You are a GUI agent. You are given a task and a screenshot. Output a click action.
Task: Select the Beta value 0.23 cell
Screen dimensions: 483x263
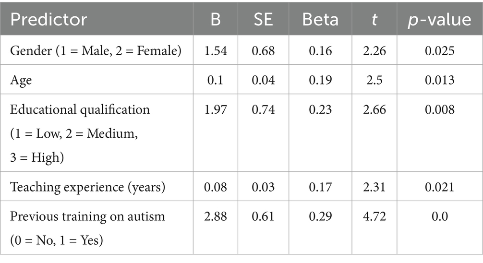coord(320,109)
